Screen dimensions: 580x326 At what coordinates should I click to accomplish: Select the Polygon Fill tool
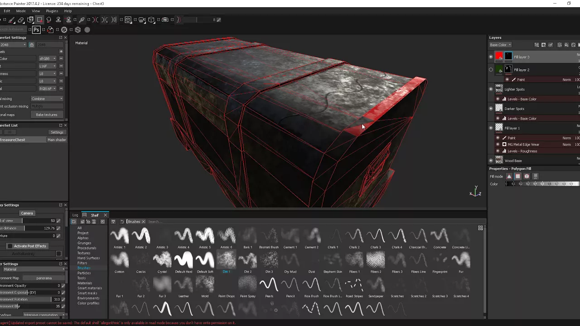[x=39, y=19]
